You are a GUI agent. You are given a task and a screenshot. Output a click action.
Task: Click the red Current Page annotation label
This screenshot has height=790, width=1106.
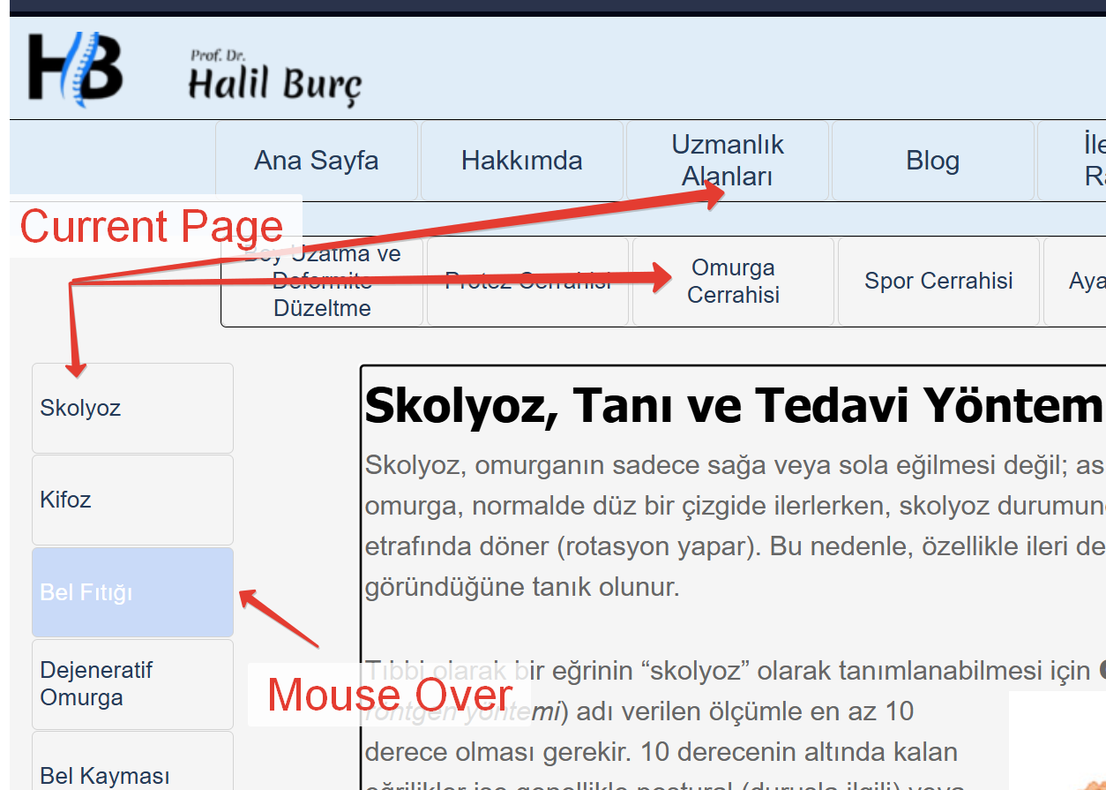point(152,227)
